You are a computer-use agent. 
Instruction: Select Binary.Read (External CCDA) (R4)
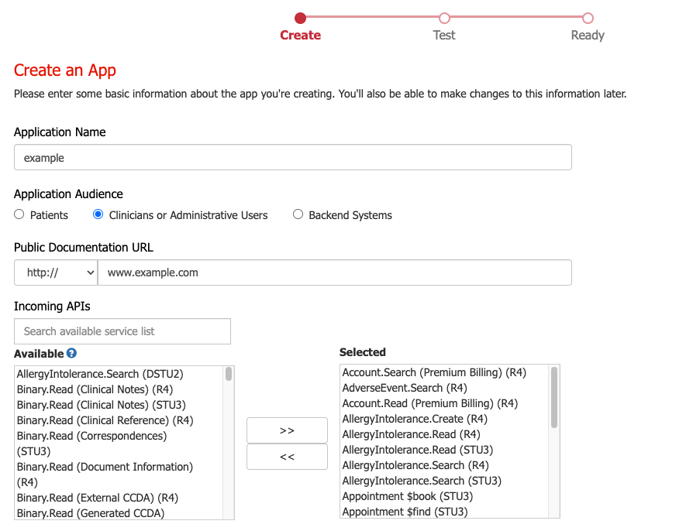point(98,497)
